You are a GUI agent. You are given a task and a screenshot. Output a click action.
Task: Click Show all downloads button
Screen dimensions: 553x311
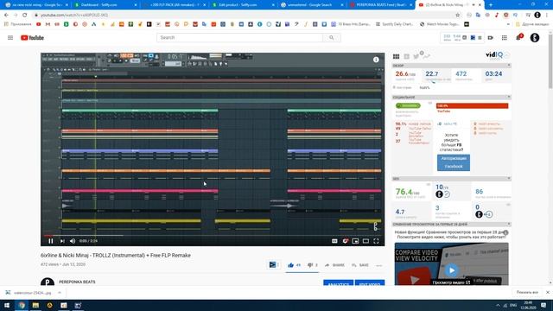(527, 292)
